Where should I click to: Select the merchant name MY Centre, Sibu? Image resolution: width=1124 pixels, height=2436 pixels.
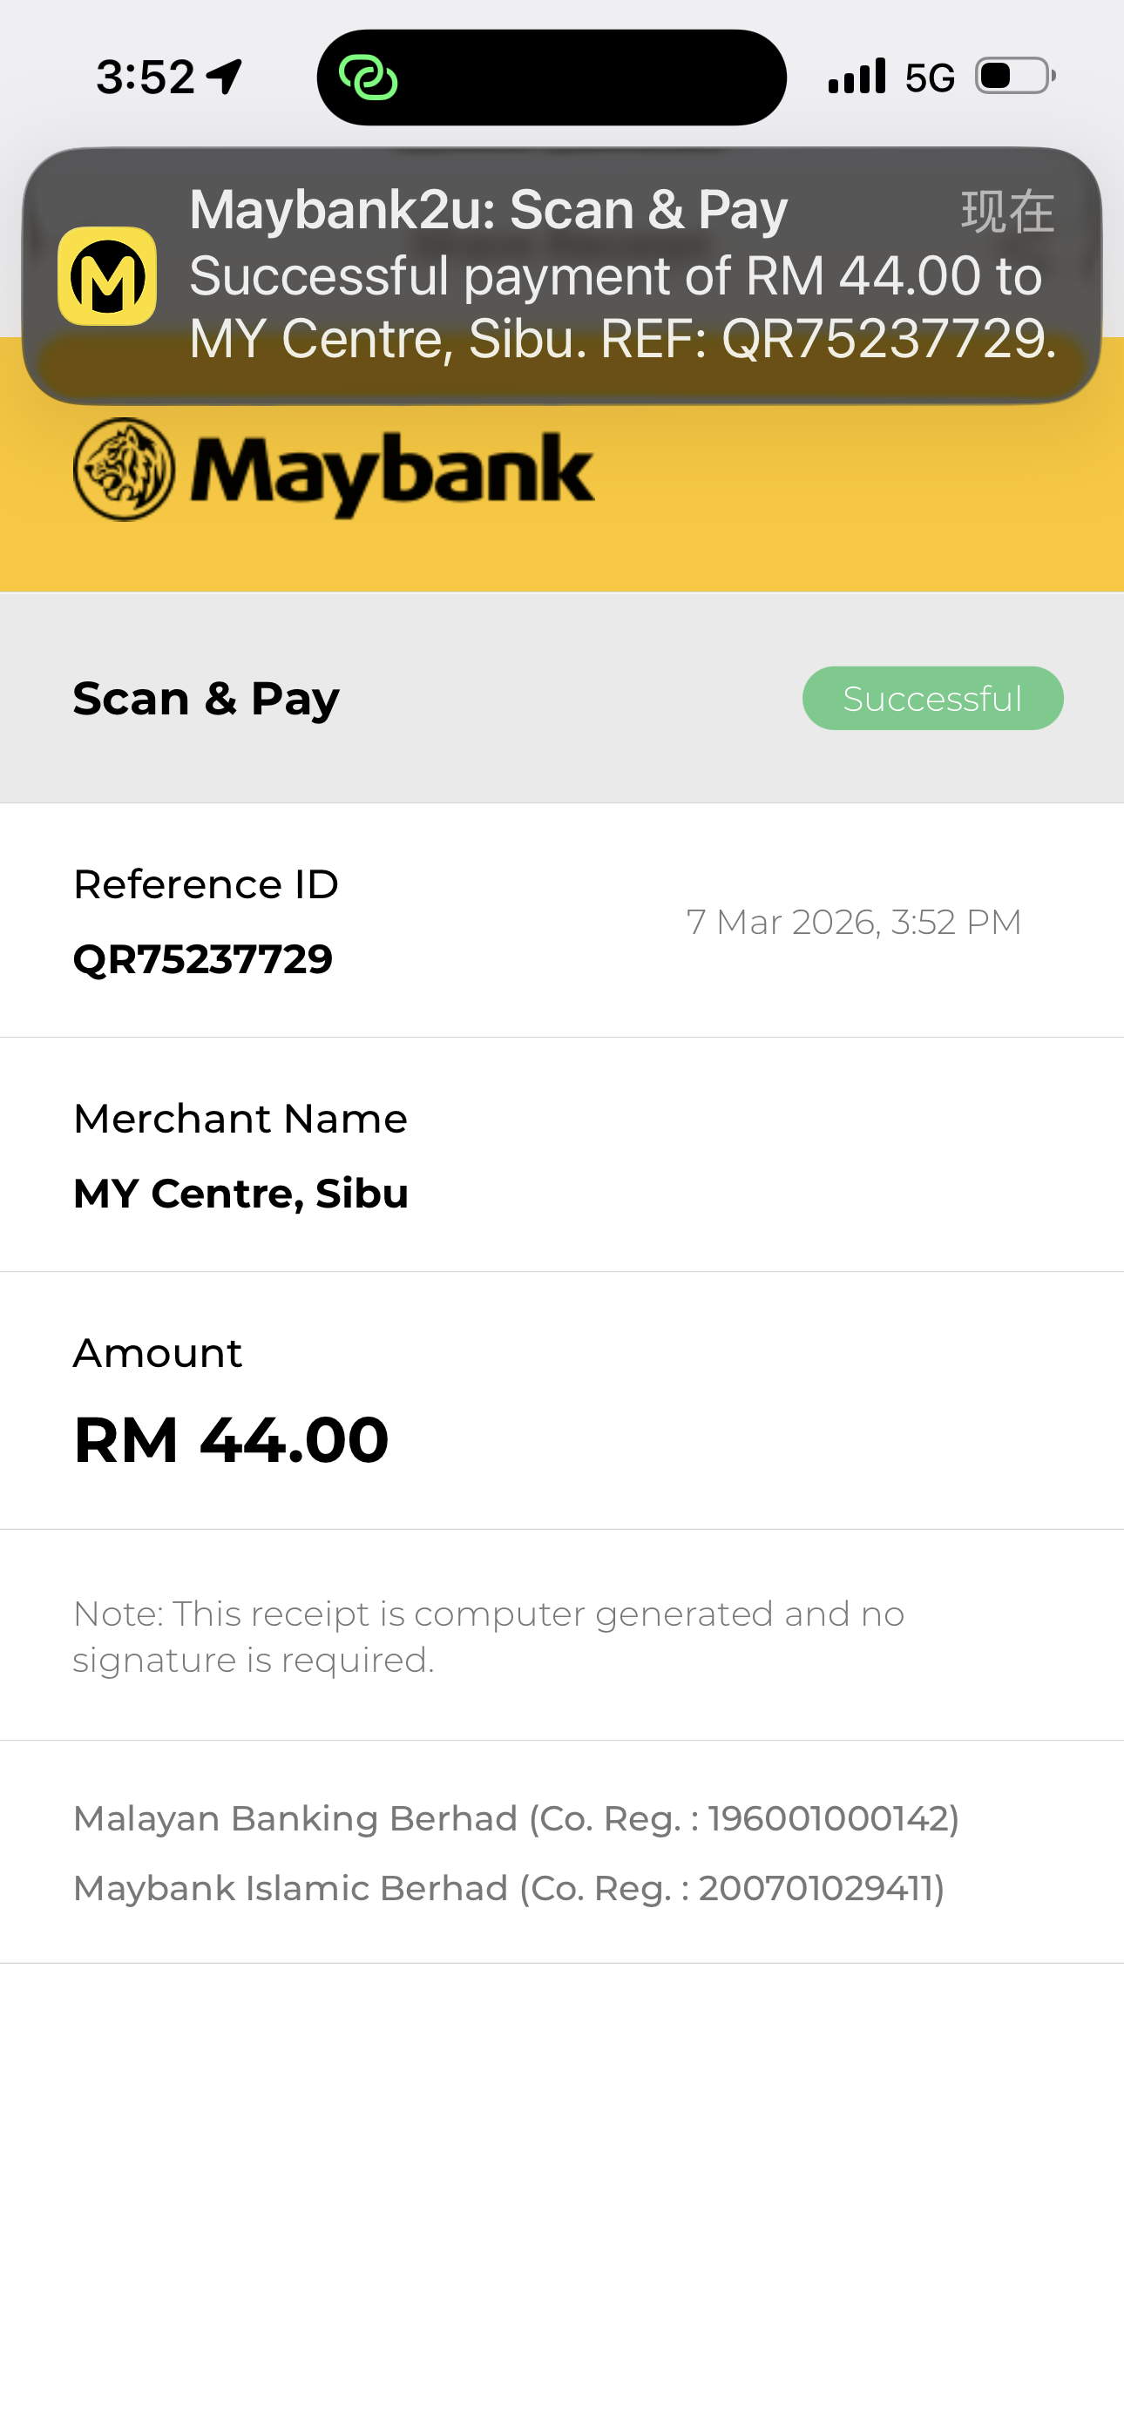tap(241, 1194)
